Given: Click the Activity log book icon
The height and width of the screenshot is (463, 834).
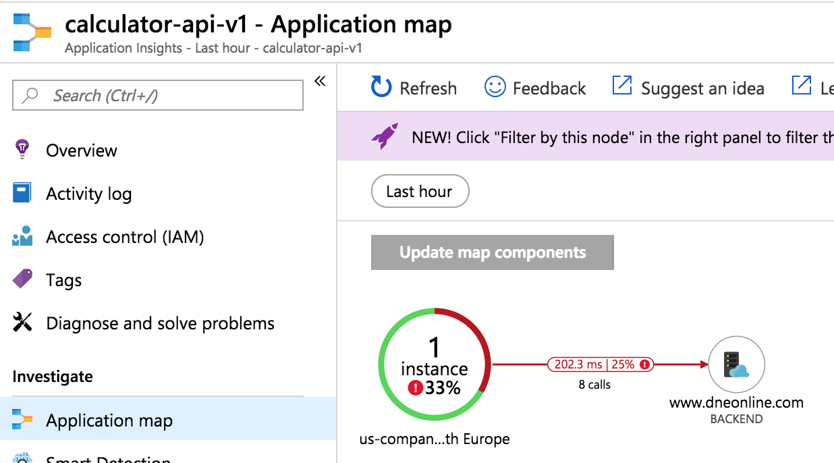Looking at the screenshot, I should click(22, 193).
